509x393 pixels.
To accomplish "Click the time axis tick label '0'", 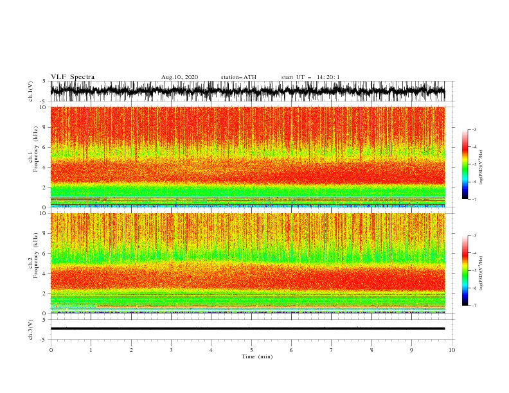I will point(51,350).
